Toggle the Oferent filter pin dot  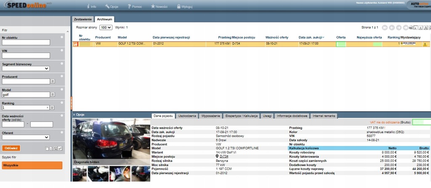click(x=62, y=132)
